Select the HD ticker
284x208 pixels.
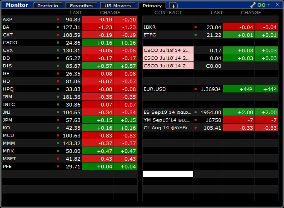(6, 81)
